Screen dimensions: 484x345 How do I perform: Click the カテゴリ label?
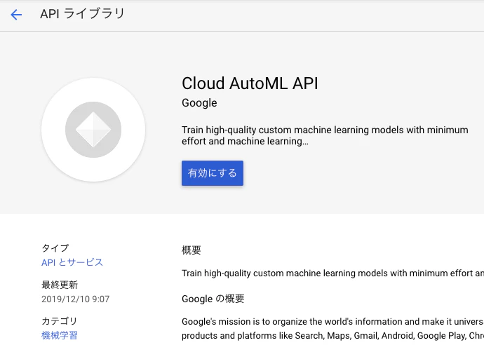(59, 321)
